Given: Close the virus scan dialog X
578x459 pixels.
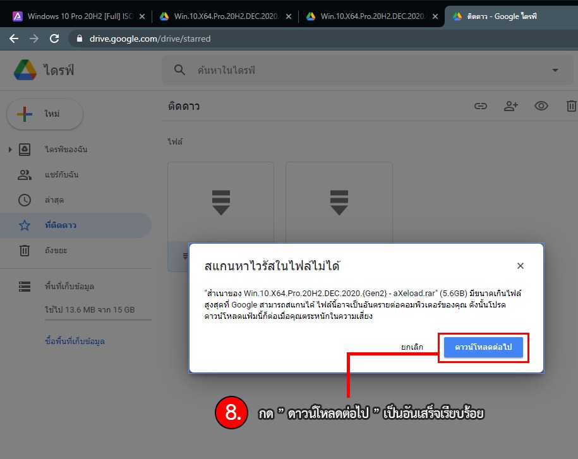Looking at the screenshot, I should click(x=521, y=266).
